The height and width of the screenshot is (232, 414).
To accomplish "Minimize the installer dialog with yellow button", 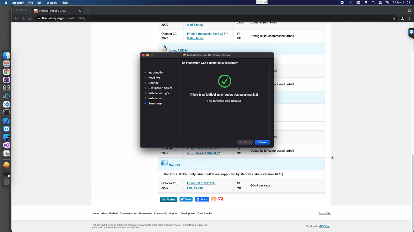I will 147,55.
